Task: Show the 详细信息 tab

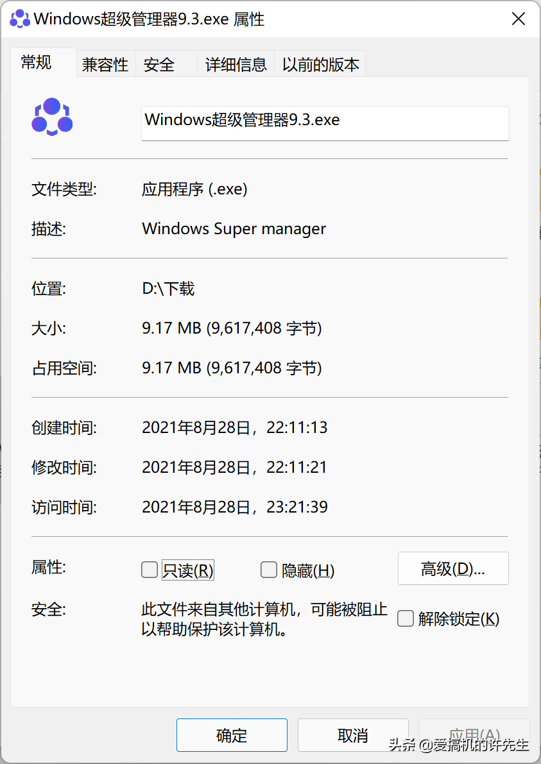Action: pos(236,65)
